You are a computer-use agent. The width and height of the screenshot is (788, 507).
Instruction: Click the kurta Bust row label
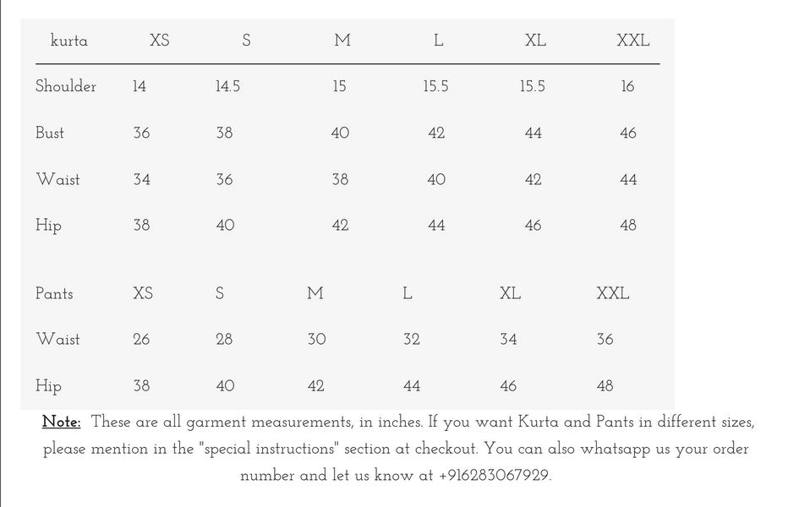coord(50,133)
